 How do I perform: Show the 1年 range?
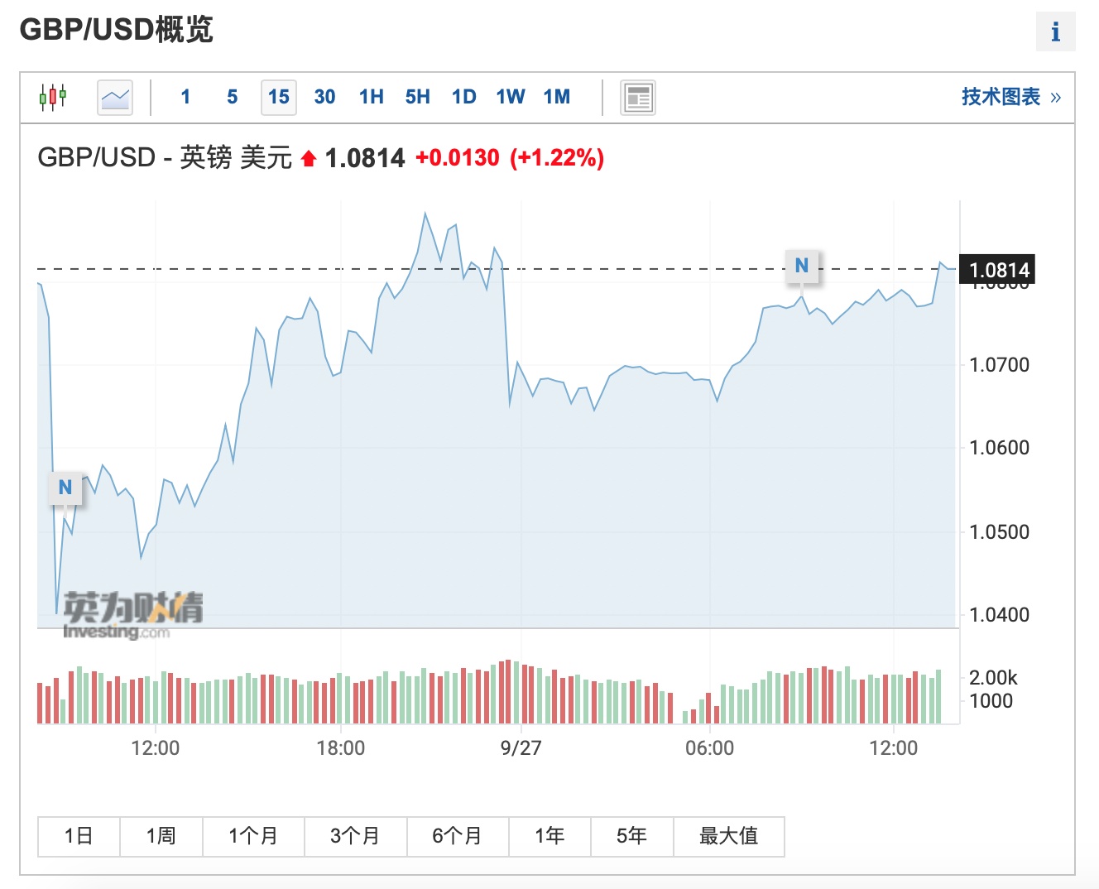(549, 836)
